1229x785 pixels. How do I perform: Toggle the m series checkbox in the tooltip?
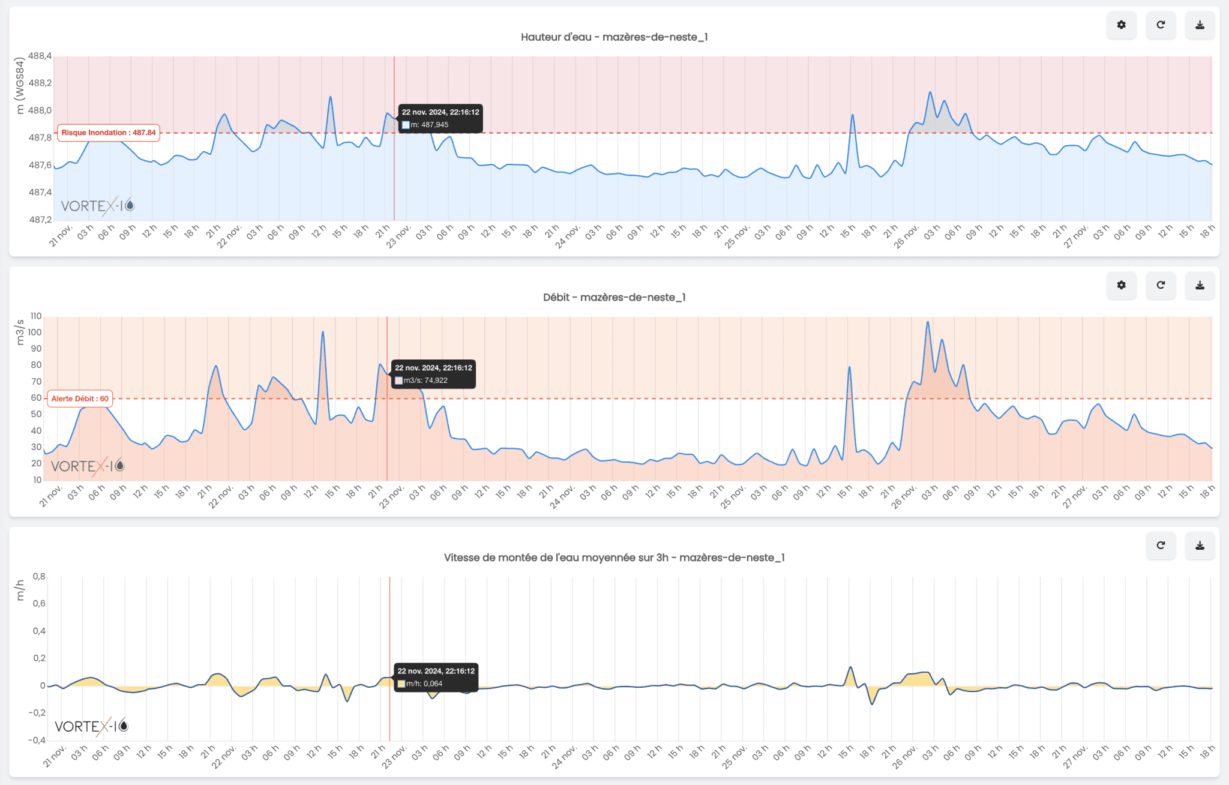[406, 125]
